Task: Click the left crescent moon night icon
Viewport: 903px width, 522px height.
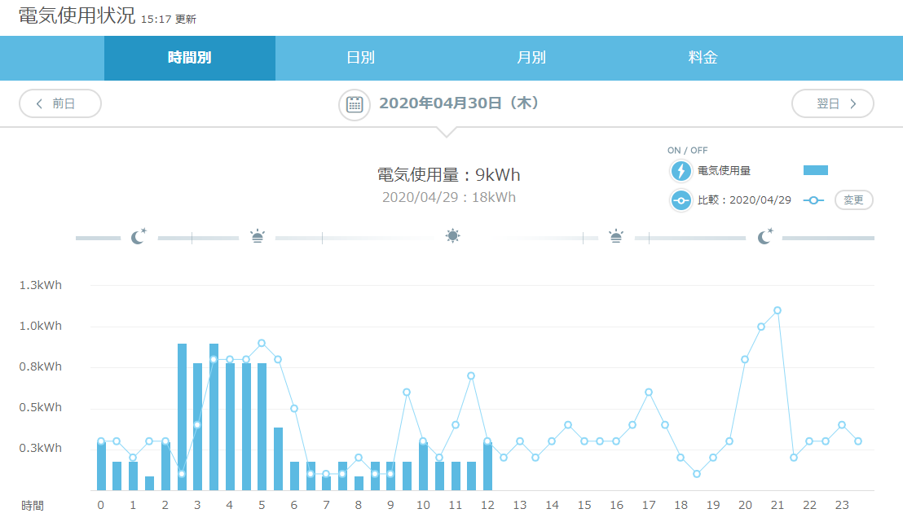Action: pos(139,237)
